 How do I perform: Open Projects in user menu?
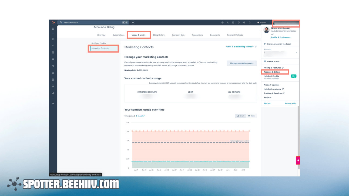(267, 98)
